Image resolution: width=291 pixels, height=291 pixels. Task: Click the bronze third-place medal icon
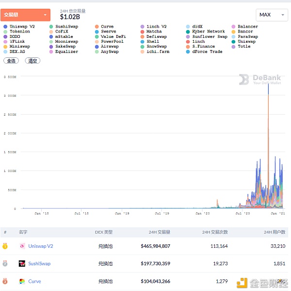click(x=5, y=281)
